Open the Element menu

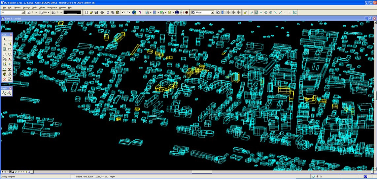click(x=17, y=7)
